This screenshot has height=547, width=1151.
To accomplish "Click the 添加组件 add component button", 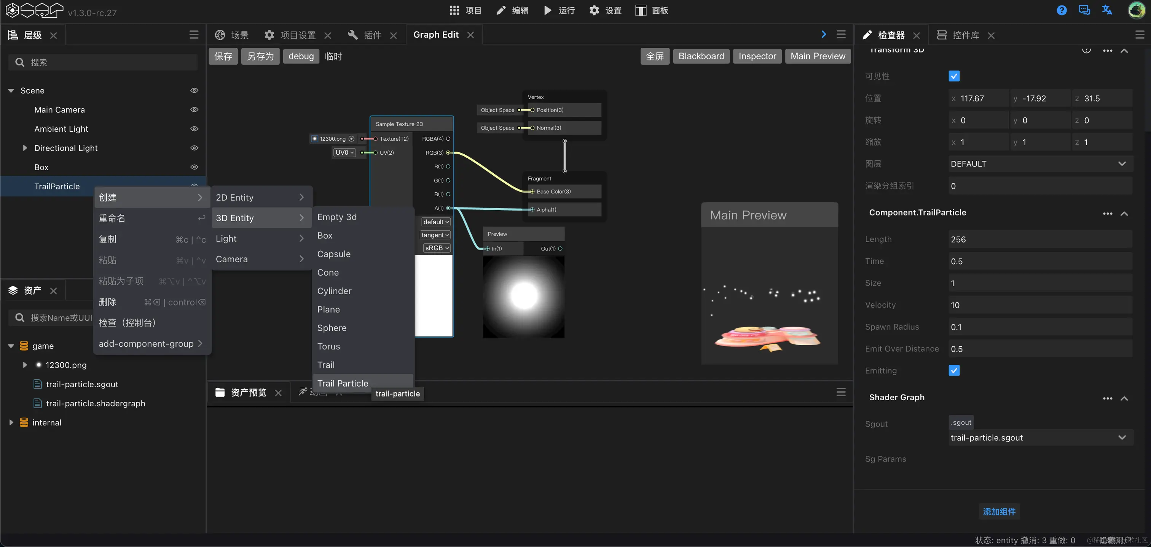I will (999, 511).
